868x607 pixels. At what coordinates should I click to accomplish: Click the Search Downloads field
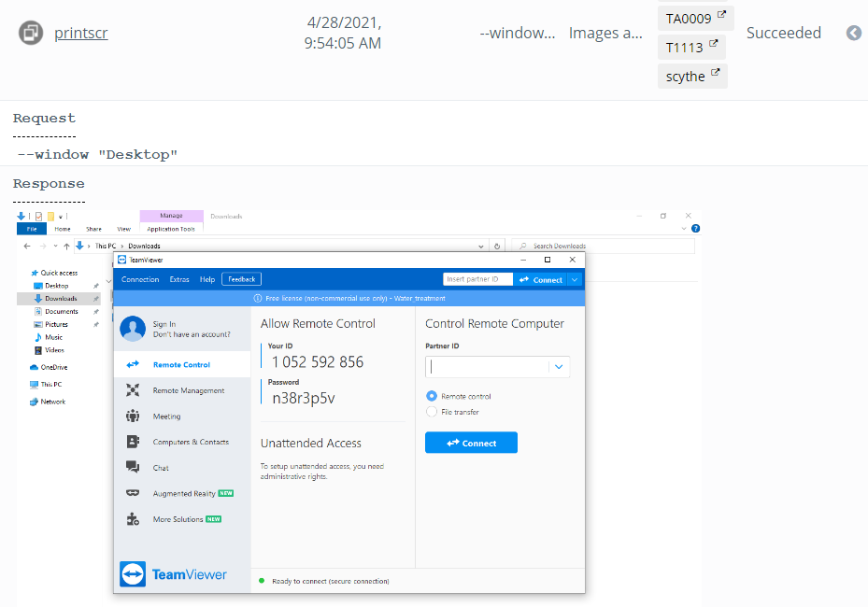(x=604, y=247)
